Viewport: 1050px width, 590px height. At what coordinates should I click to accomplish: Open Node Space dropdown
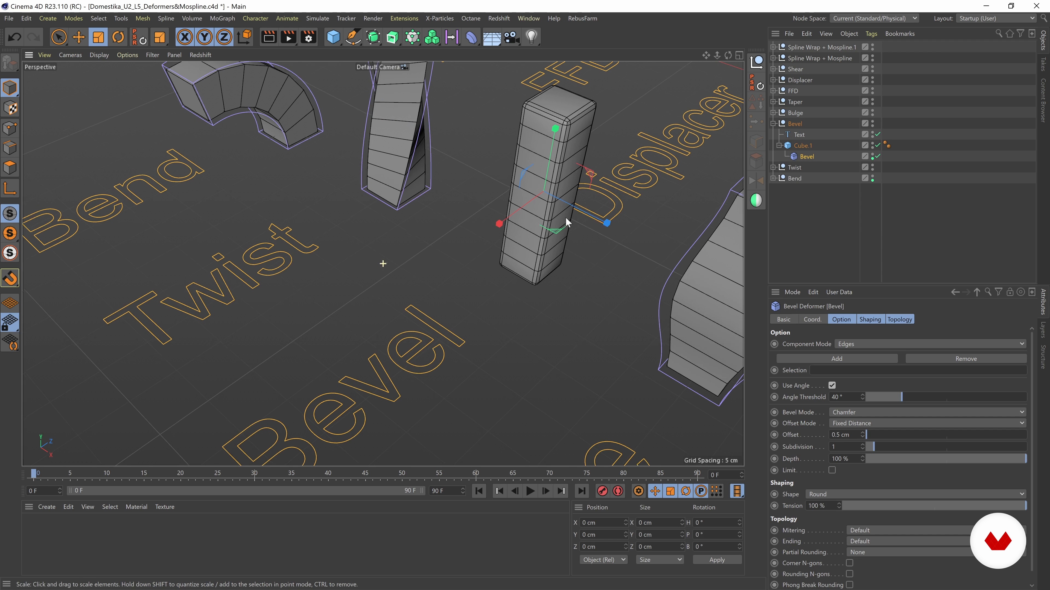pos(874,18)
